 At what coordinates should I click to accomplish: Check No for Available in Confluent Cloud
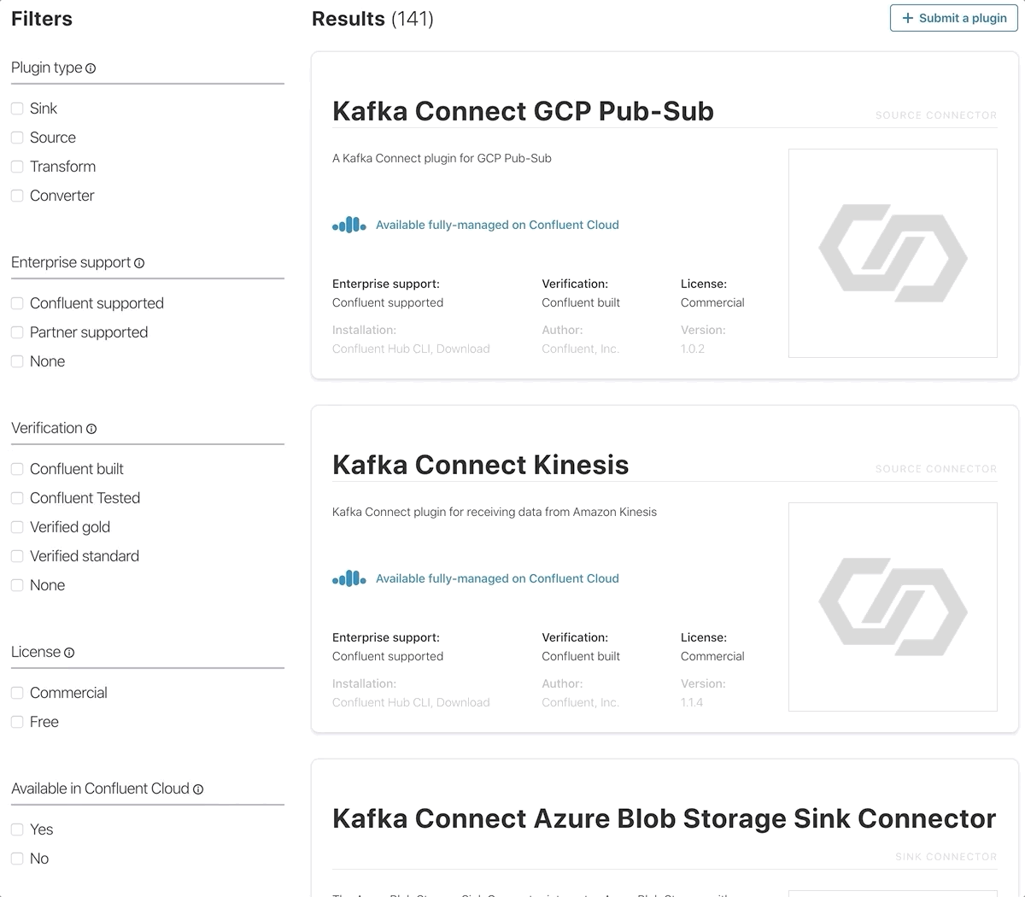coord(17,859)
